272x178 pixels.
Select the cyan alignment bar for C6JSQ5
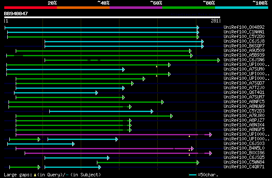click(77, 158)
